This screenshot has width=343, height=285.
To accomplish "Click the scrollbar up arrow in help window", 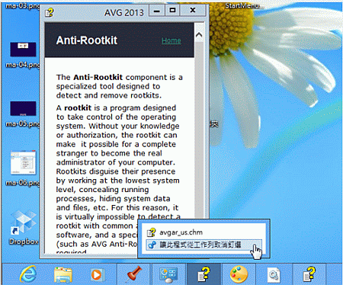I will tap(199, 34).
